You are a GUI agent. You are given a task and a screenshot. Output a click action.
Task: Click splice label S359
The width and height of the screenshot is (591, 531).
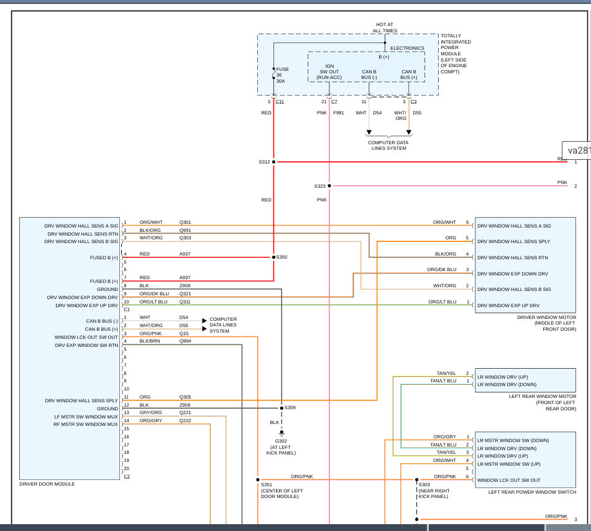[290, 408]
